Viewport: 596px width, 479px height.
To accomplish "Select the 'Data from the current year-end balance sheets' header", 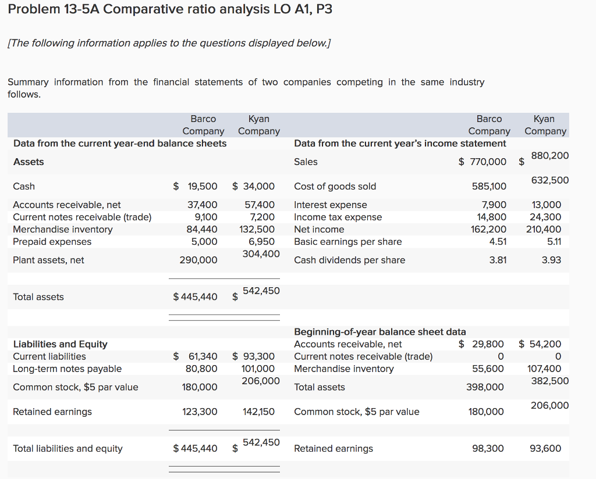I will (x=120, y=143).
